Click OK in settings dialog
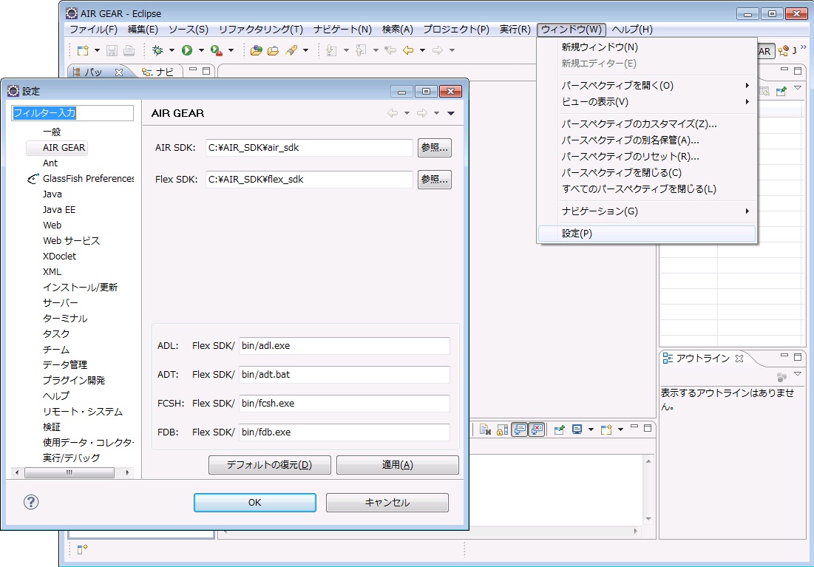The height and width of the screenshot is (567, 814). 255,503
